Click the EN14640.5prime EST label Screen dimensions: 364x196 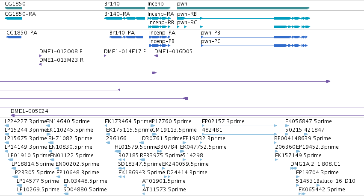click(x=68, y=121)
